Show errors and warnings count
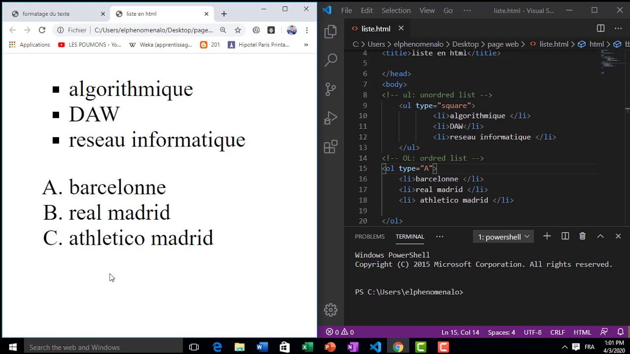The image size is (630, 354). [340, 332]
